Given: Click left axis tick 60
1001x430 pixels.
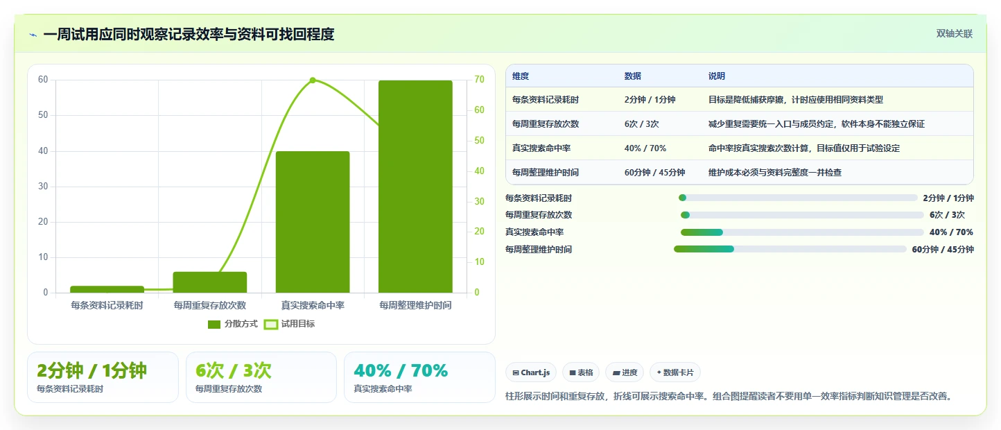Looking at the screenshot, I should (43, 80).
